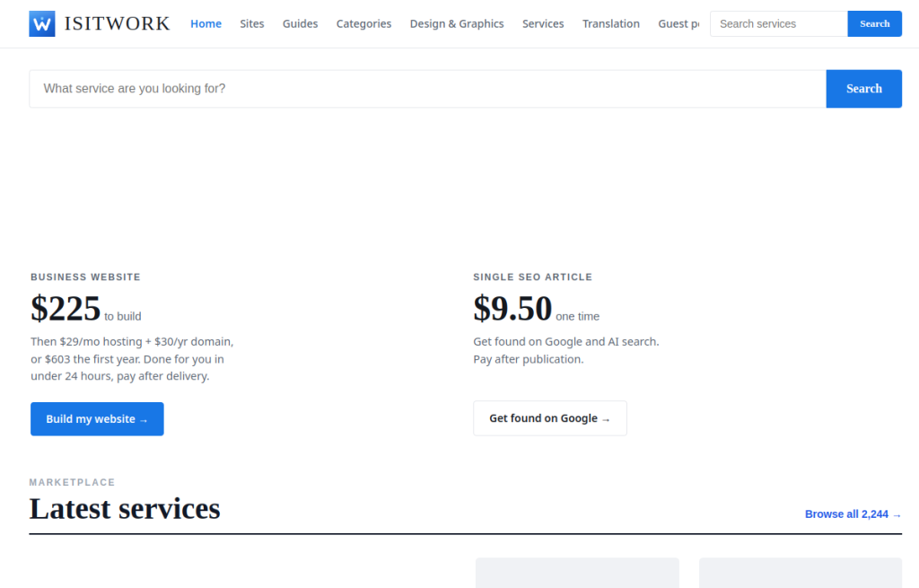This screenshot has height=588, width=919.
Task: Click the 'Pay after publication.' text
Action: point(529,359)
